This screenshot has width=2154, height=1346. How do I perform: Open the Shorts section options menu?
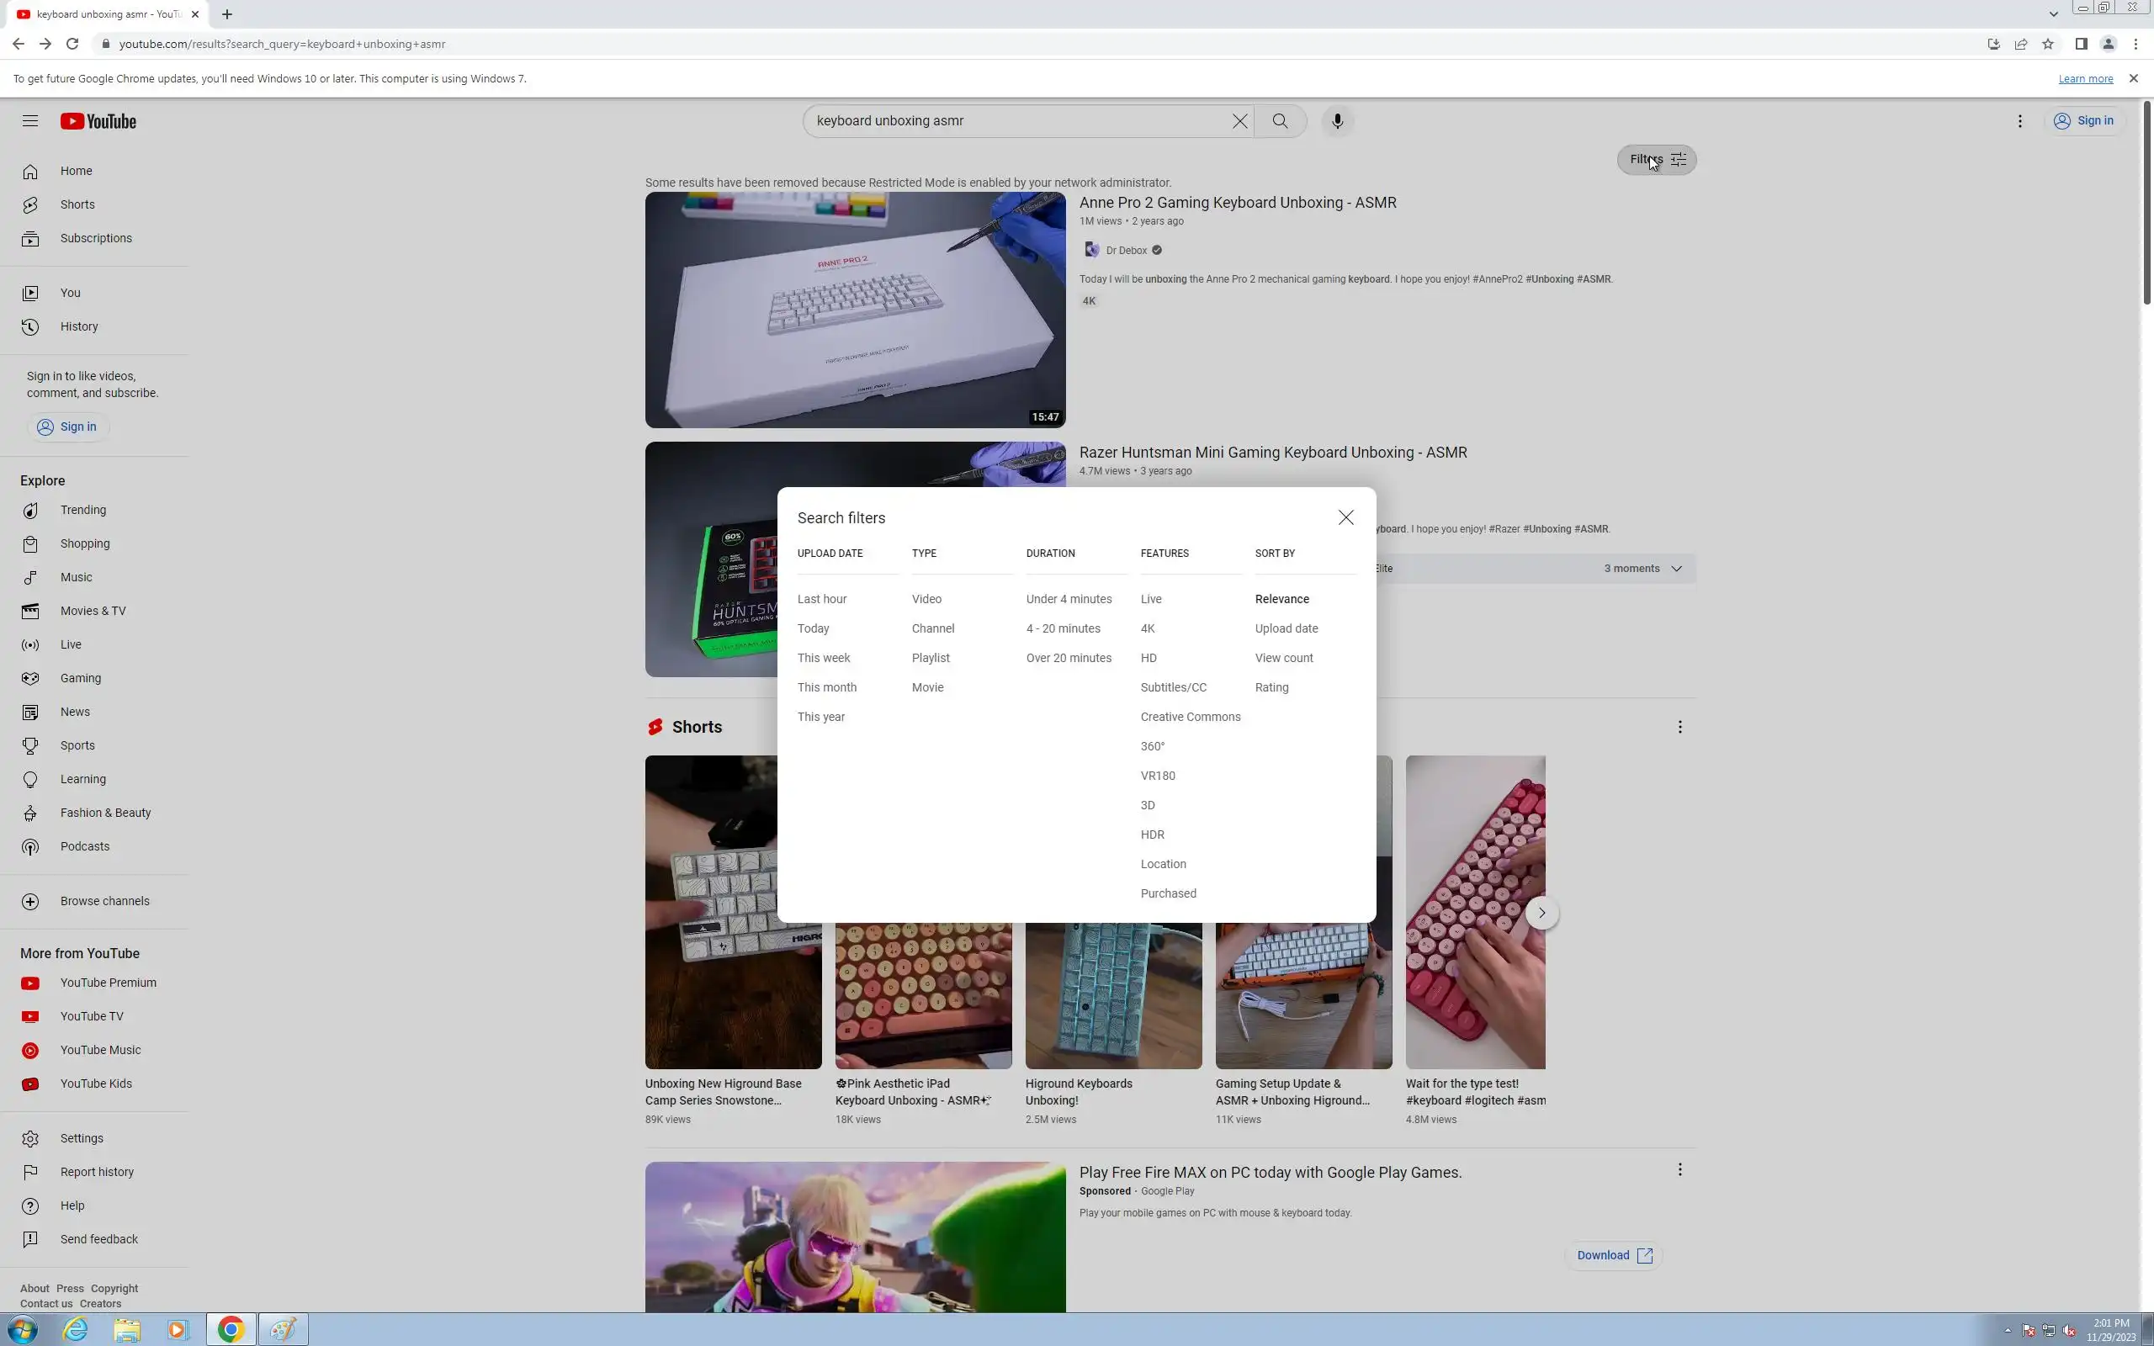coord(1679,728)
